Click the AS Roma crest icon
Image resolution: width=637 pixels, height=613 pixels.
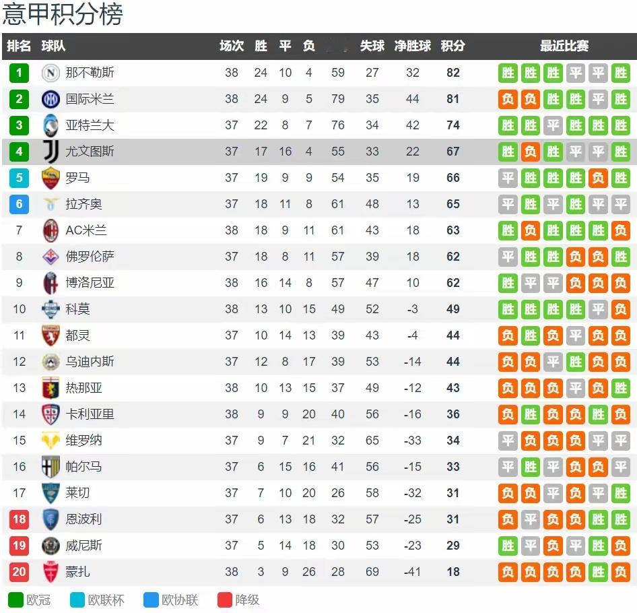51,178
